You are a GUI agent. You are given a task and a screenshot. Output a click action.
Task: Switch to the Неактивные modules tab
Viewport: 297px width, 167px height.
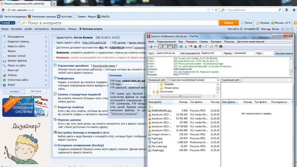click(36, 91)
